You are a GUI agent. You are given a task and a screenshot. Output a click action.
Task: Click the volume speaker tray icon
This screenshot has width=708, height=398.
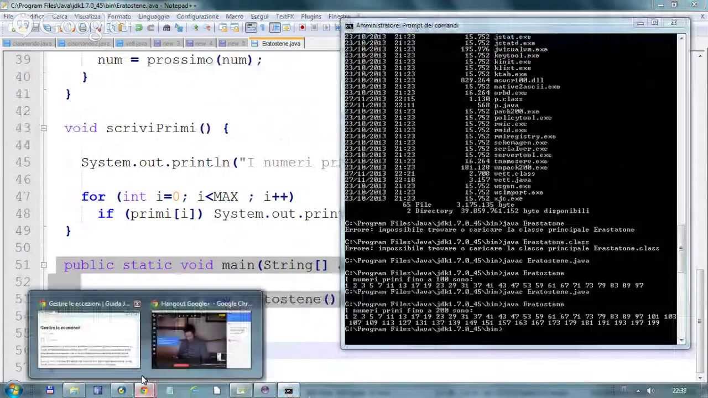pyautogui.click(x=650, y=390)
